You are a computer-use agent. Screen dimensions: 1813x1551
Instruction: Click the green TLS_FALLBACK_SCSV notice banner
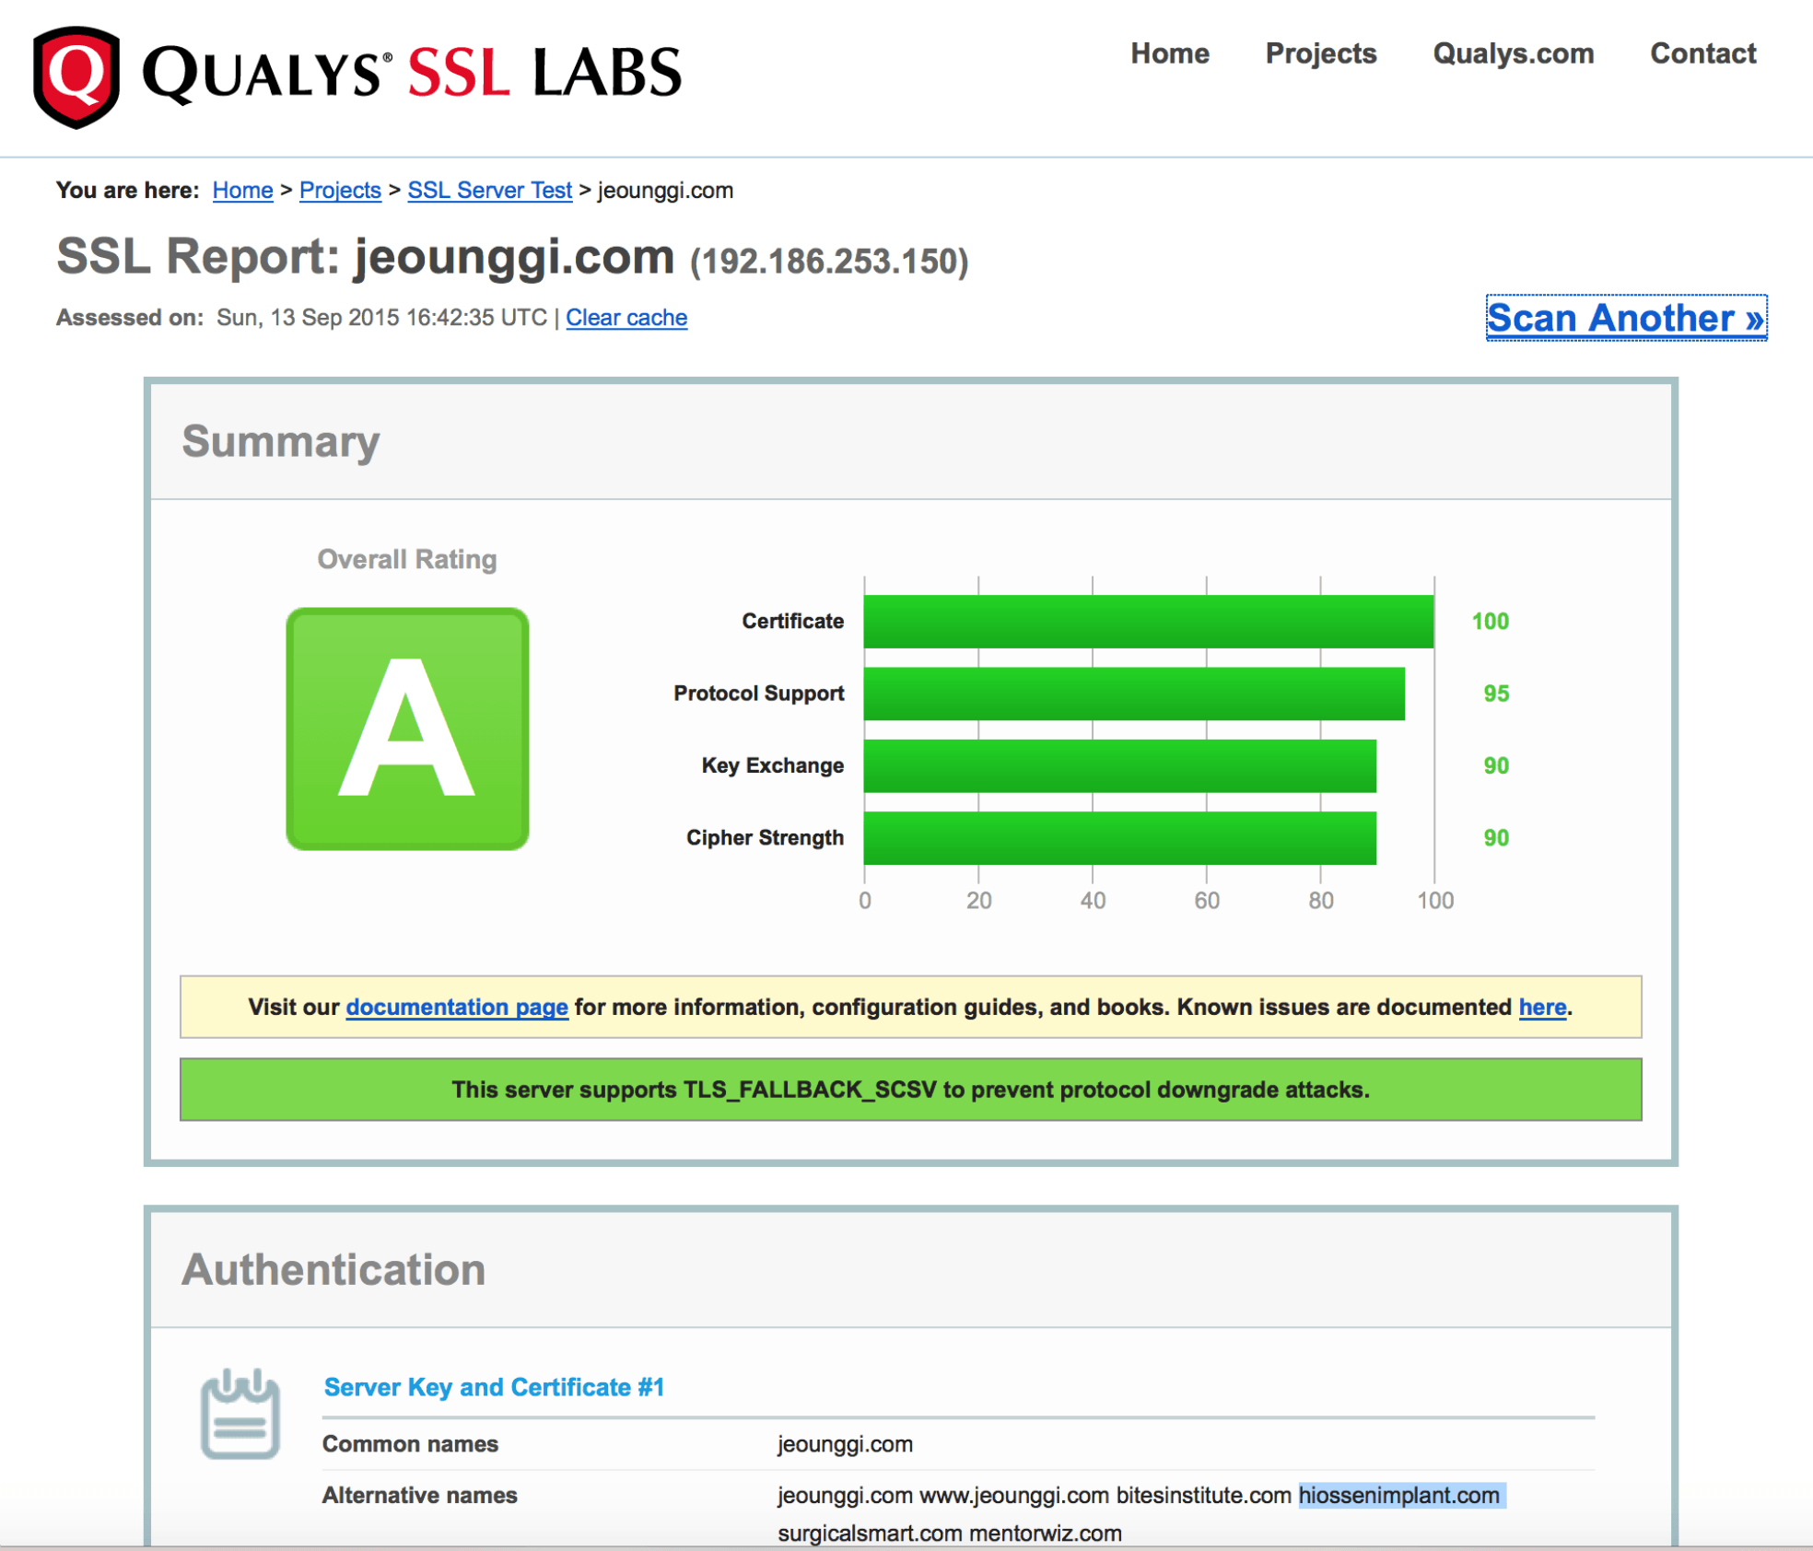click(x=910, y=1090)
